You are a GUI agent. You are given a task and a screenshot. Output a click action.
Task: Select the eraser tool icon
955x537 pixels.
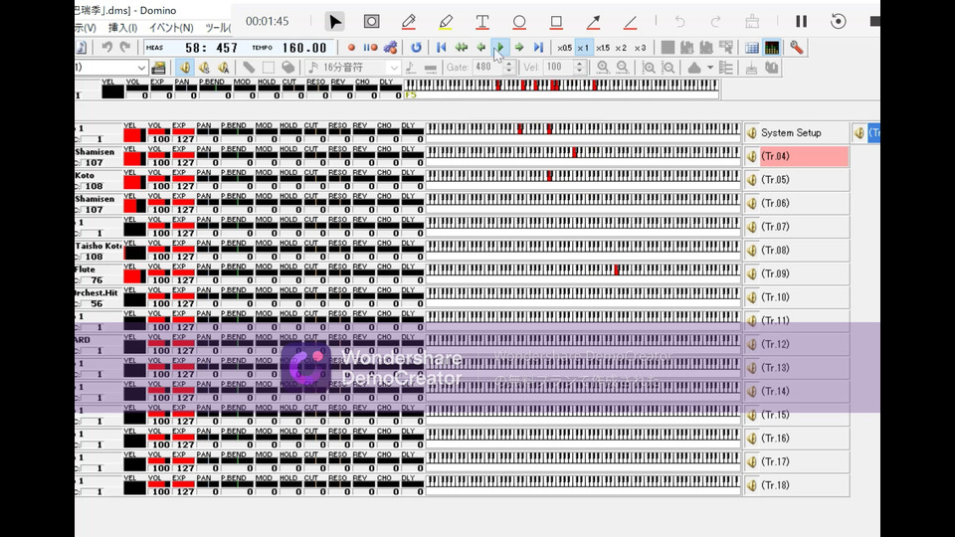point(288,68)
